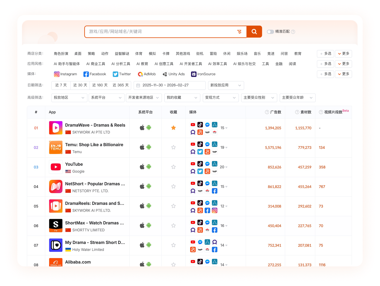Expand 更多 in the 商店分类 row
Screen dimensions: 380x286
pos(343,54)
